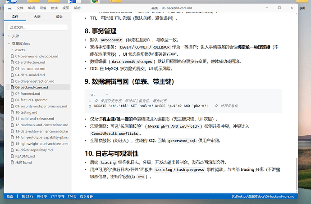Image resolution: width=311 pixels, height=204 pixels.
Task: Open 10-testing.md file name
Action: 26,112
